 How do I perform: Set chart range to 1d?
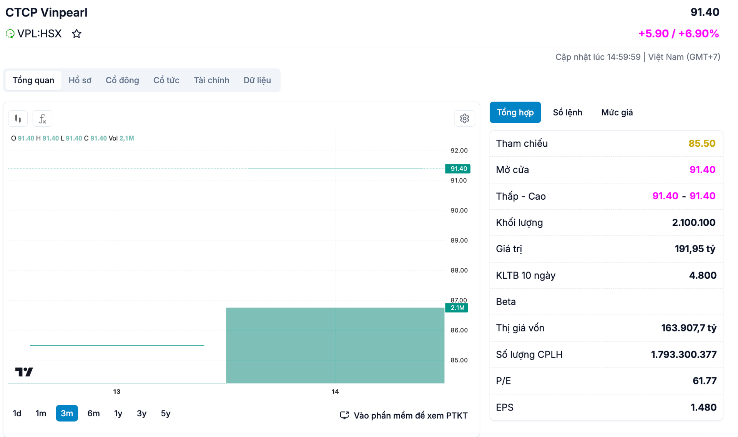pyautogui.click(x=17, y=413)
